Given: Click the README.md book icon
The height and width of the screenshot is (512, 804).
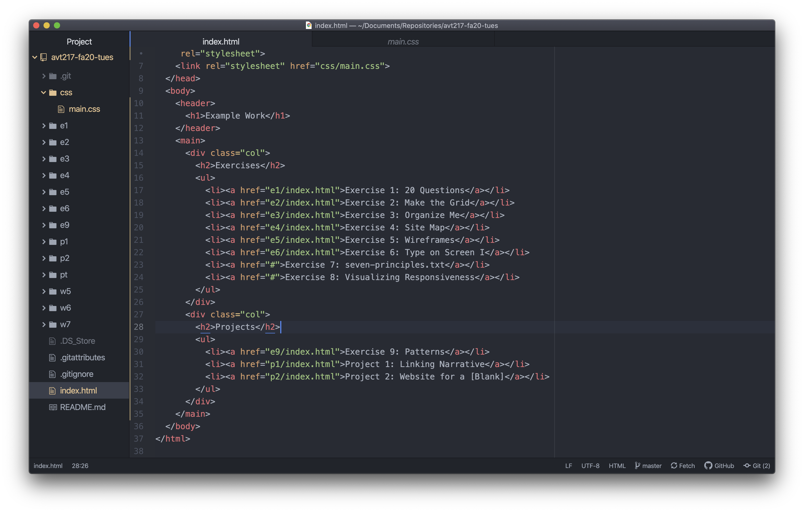Looking at the screenshot, I should coord(53,407).
